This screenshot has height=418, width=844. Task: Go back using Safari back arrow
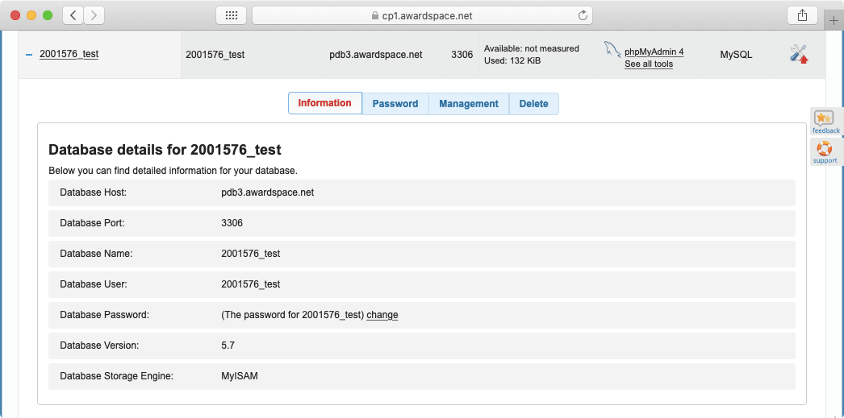tap(73, 15)
